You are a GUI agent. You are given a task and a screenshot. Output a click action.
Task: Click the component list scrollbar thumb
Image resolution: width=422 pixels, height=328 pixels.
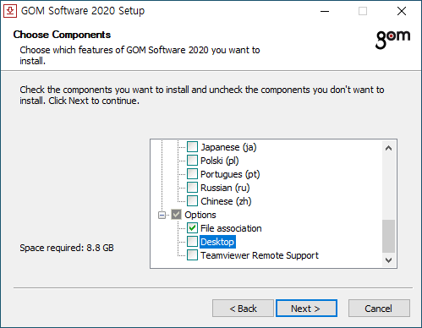tap(388, 236)
